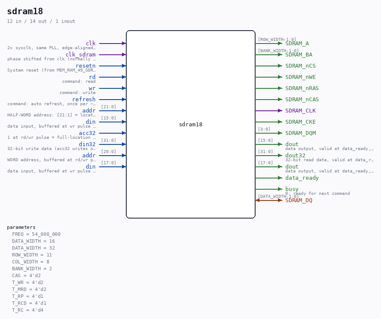The height and width of the screenshot is (319, 381).
Task: Select the '1 at rd/wr pulse' description
Action: tap(52, 137)
